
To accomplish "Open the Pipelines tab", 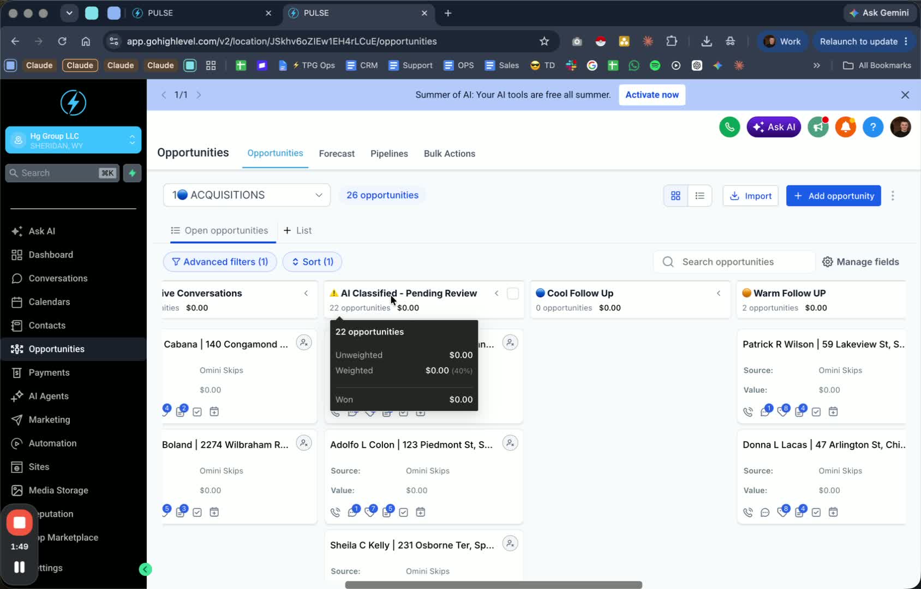I will click(x=389, y=154).
